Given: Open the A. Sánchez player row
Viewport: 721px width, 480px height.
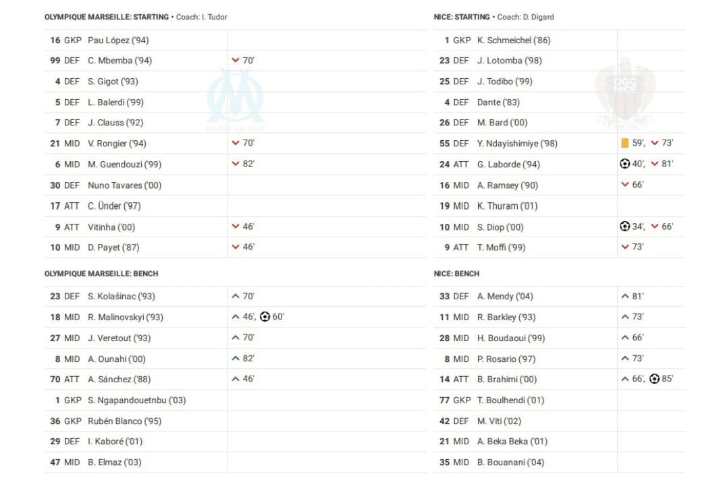Looking at the screenshot, I should click(235, 380).
